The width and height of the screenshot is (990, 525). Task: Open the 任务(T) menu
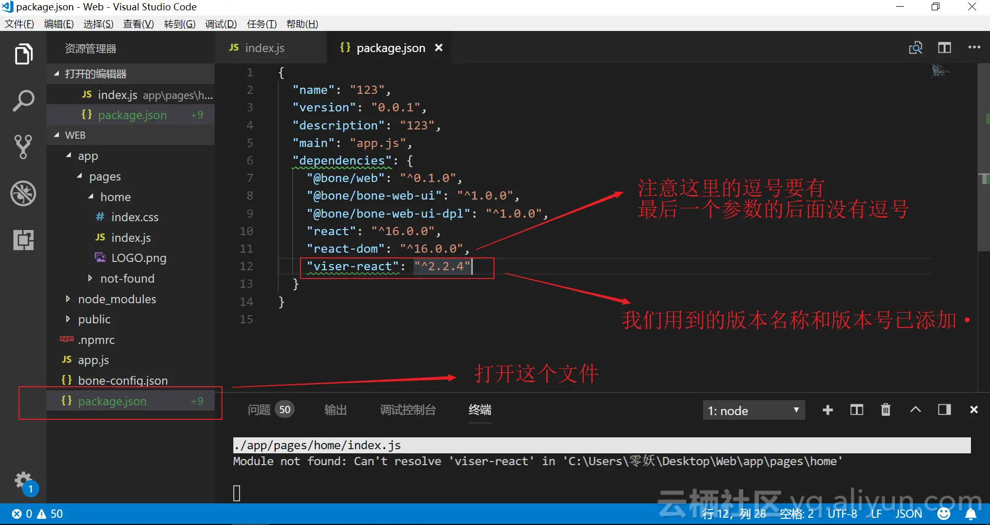click(x=262, y=24)
